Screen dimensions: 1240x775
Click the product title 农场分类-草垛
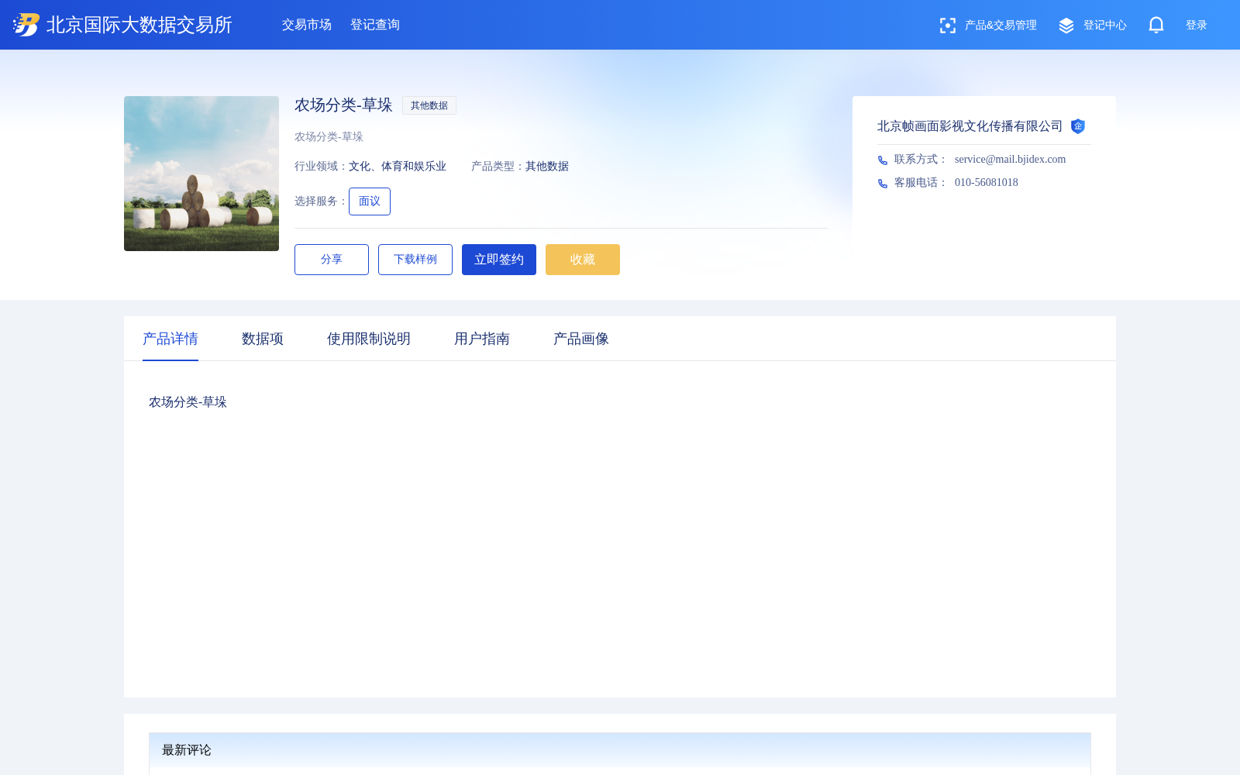pyautogui.click(x=343, y=105)
